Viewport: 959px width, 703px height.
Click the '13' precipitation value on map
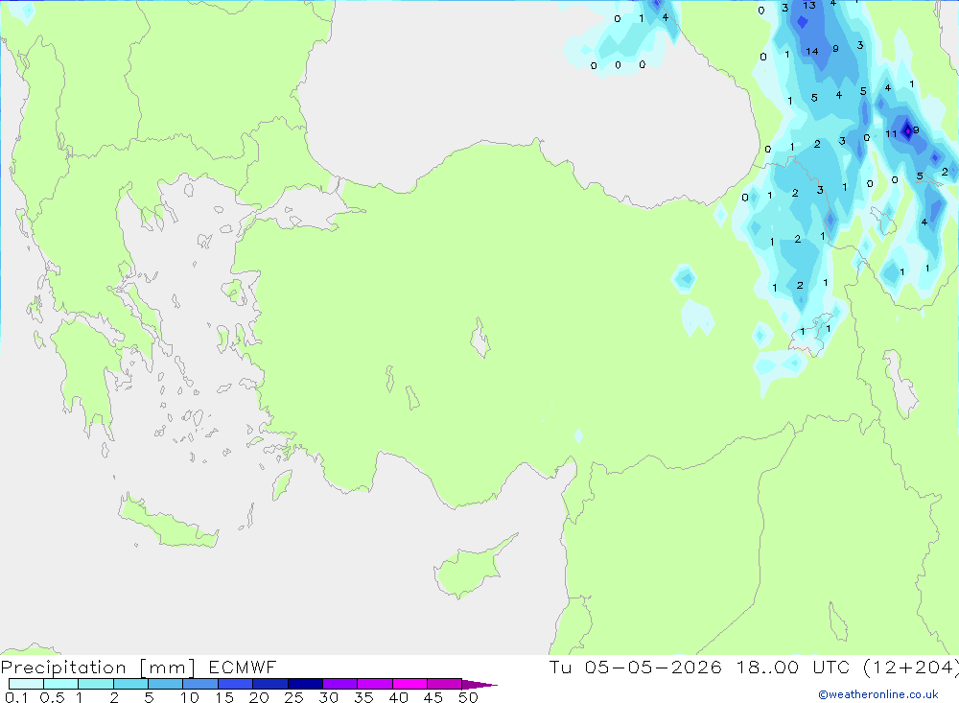click(x=809, y=6)
